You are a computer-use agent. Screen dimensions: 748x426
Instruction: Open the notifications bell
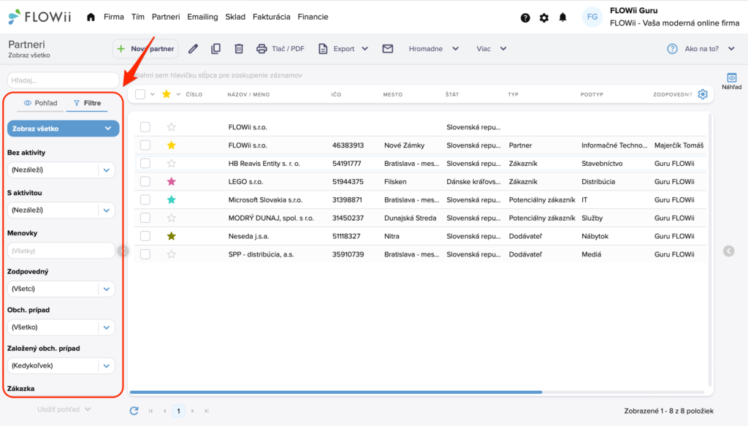(x=563, y=18)
